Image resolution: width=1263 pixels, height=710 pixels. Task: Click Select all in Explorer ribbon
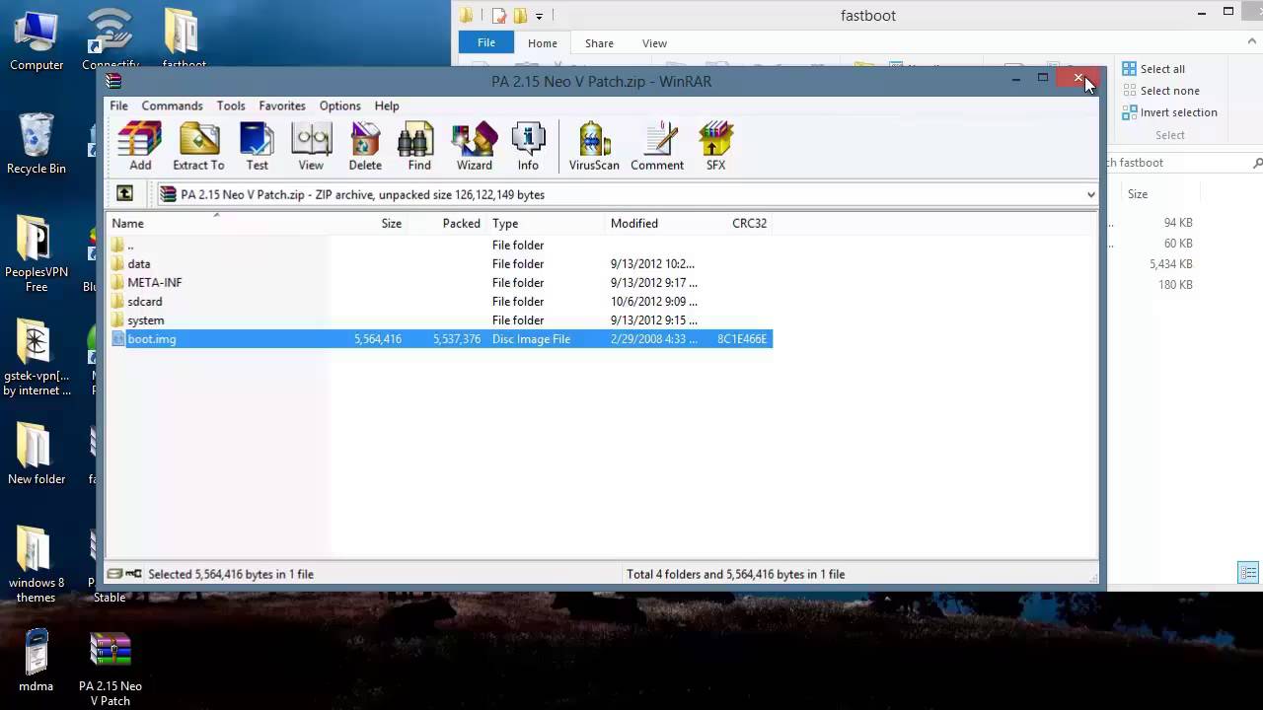[1153, 69]
